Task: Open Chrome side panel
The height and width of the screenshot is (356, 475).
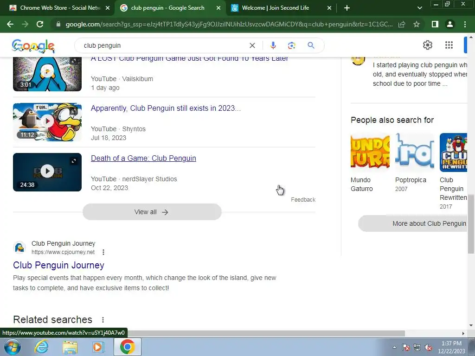Action: (435, 24)
